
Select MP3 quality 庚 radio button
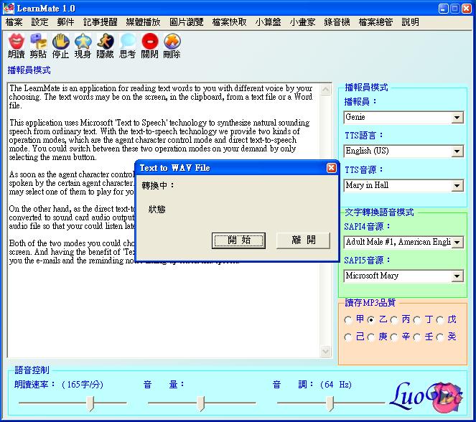(371, 337)
